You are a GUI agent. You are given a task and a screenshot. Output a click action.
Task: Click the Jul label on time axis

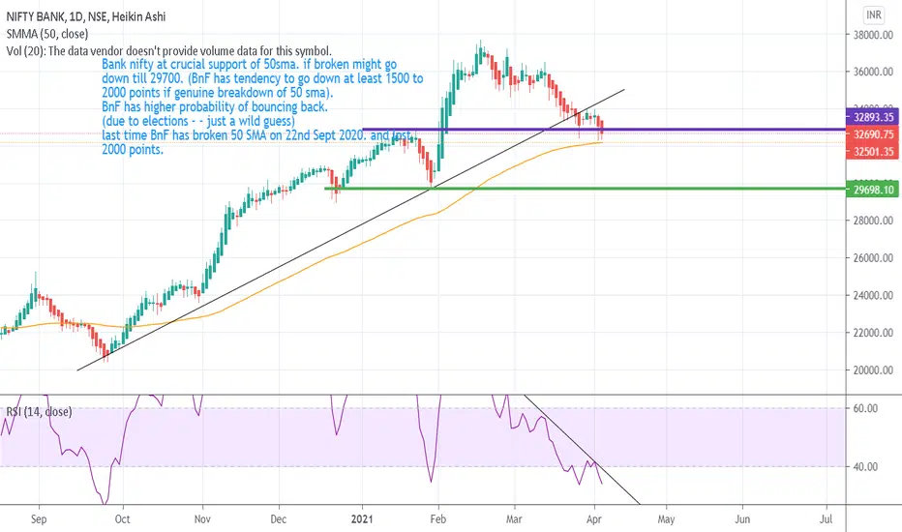tap(827, 519)
